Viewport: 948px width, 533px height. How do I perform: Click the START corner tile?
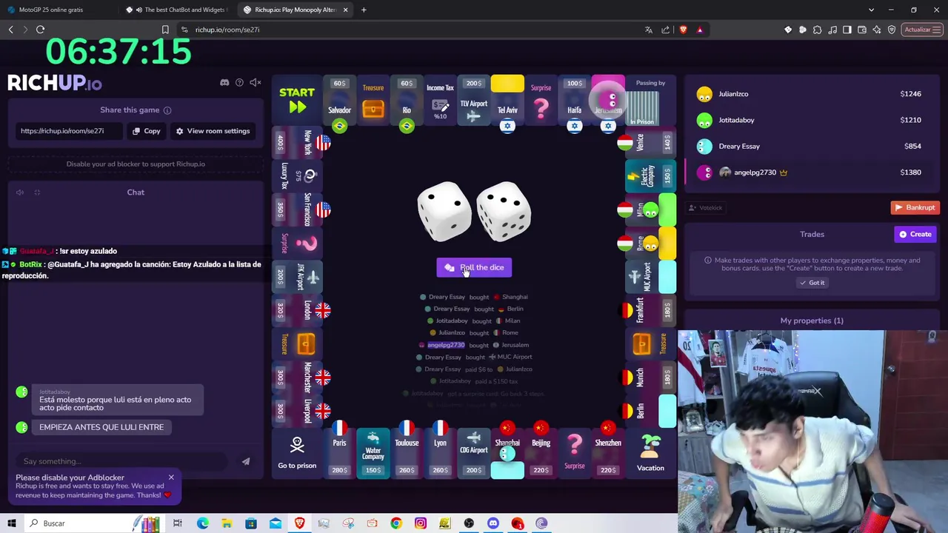coord(297,101)
